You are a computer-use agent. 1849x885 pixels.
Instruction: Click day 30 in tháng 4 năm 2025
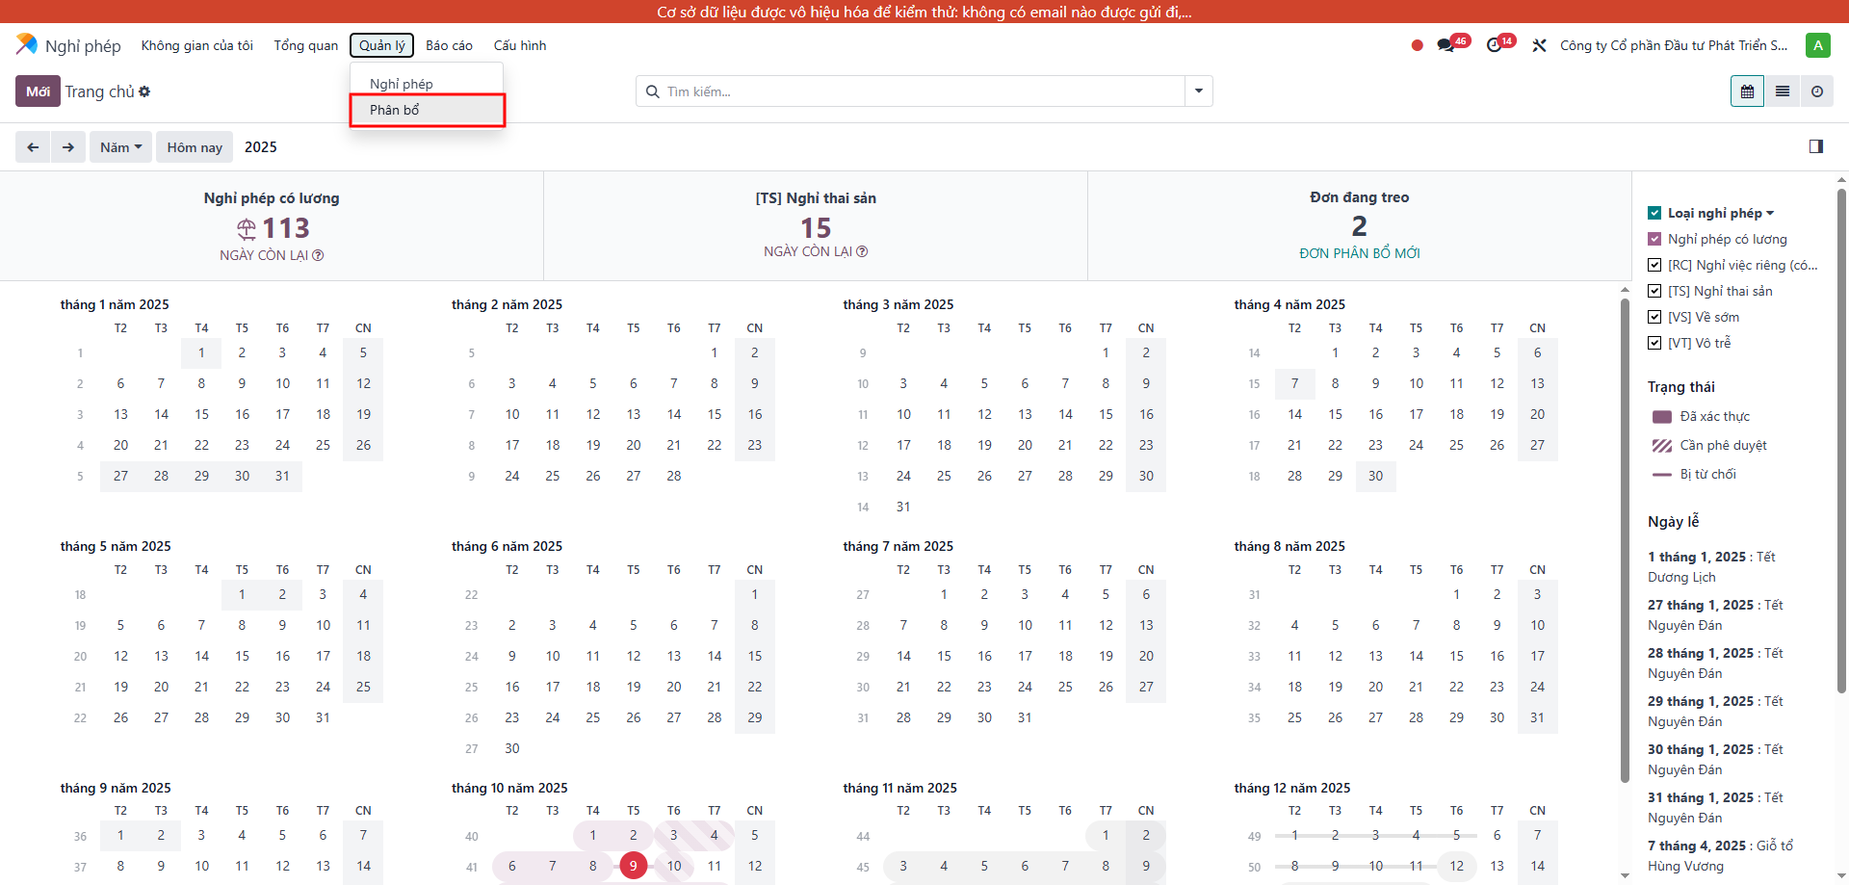pos(1375,476)
